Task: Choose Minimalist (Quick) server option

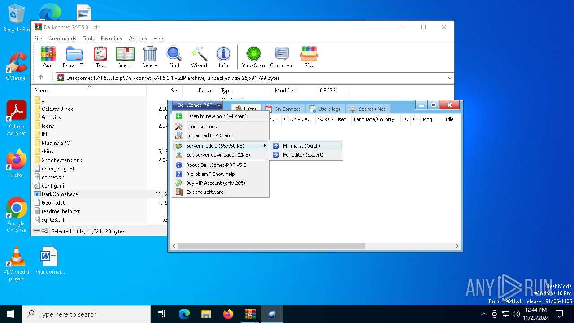Action: (x=306, y=146)
